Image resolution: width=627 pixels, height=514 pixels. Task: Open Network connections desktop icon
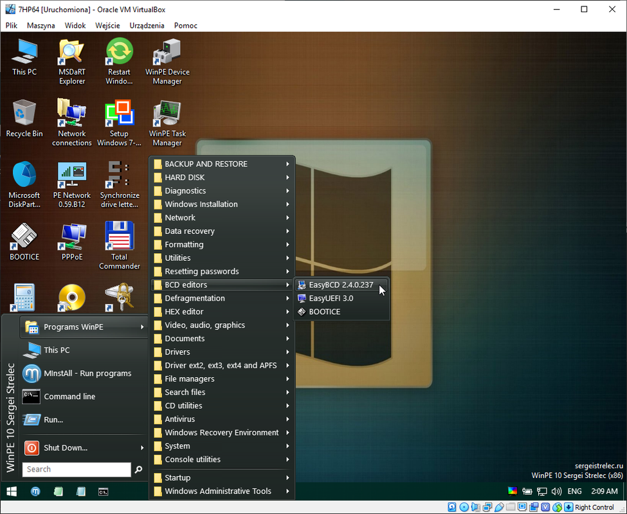[72, 123]
